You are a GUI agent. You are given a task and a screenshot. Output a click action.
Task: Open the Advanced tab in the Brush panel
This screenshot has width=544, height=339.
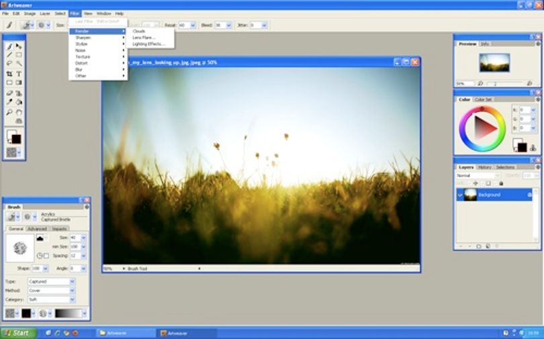click(37, 229)
